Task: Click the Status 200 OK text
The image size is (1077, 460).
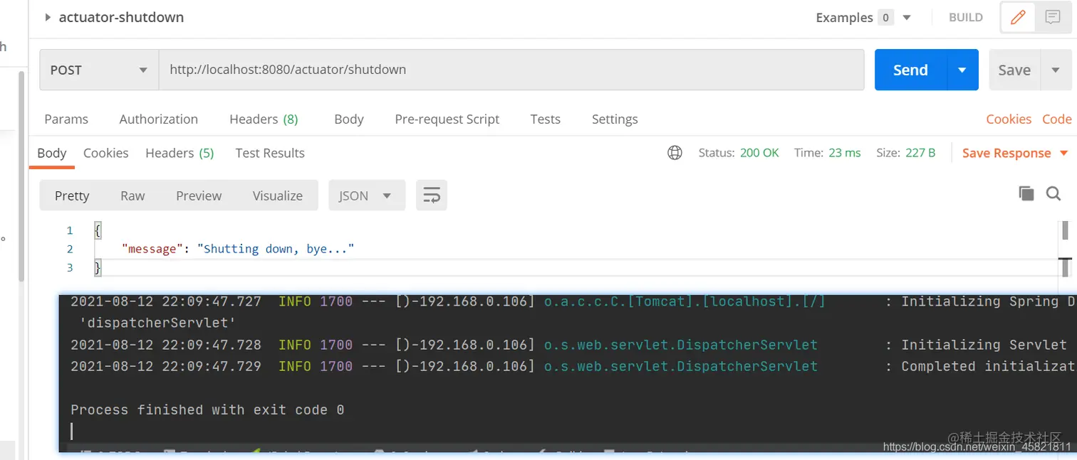Action: pyautogui.click(x=739, y=153)
